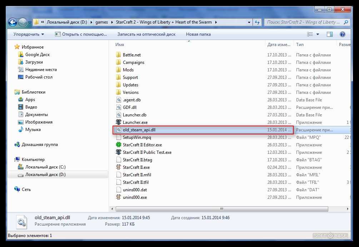Select the Support folder icon
This screenshot has height=247, width=359.
[x=118, y=77]
